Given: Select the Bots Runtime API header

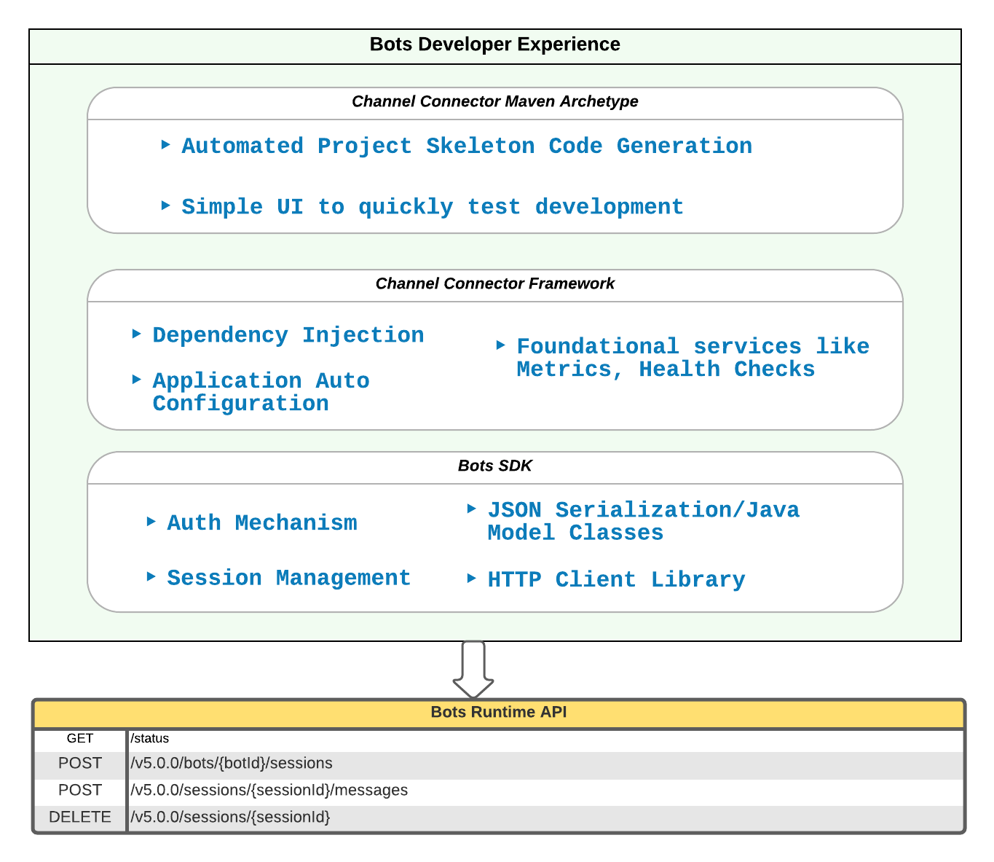Looking at the screenshot, I should pyautogui.click(x=497, y=713).
